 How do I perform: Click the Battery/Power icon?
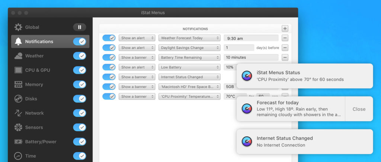(x=18, y=142)
